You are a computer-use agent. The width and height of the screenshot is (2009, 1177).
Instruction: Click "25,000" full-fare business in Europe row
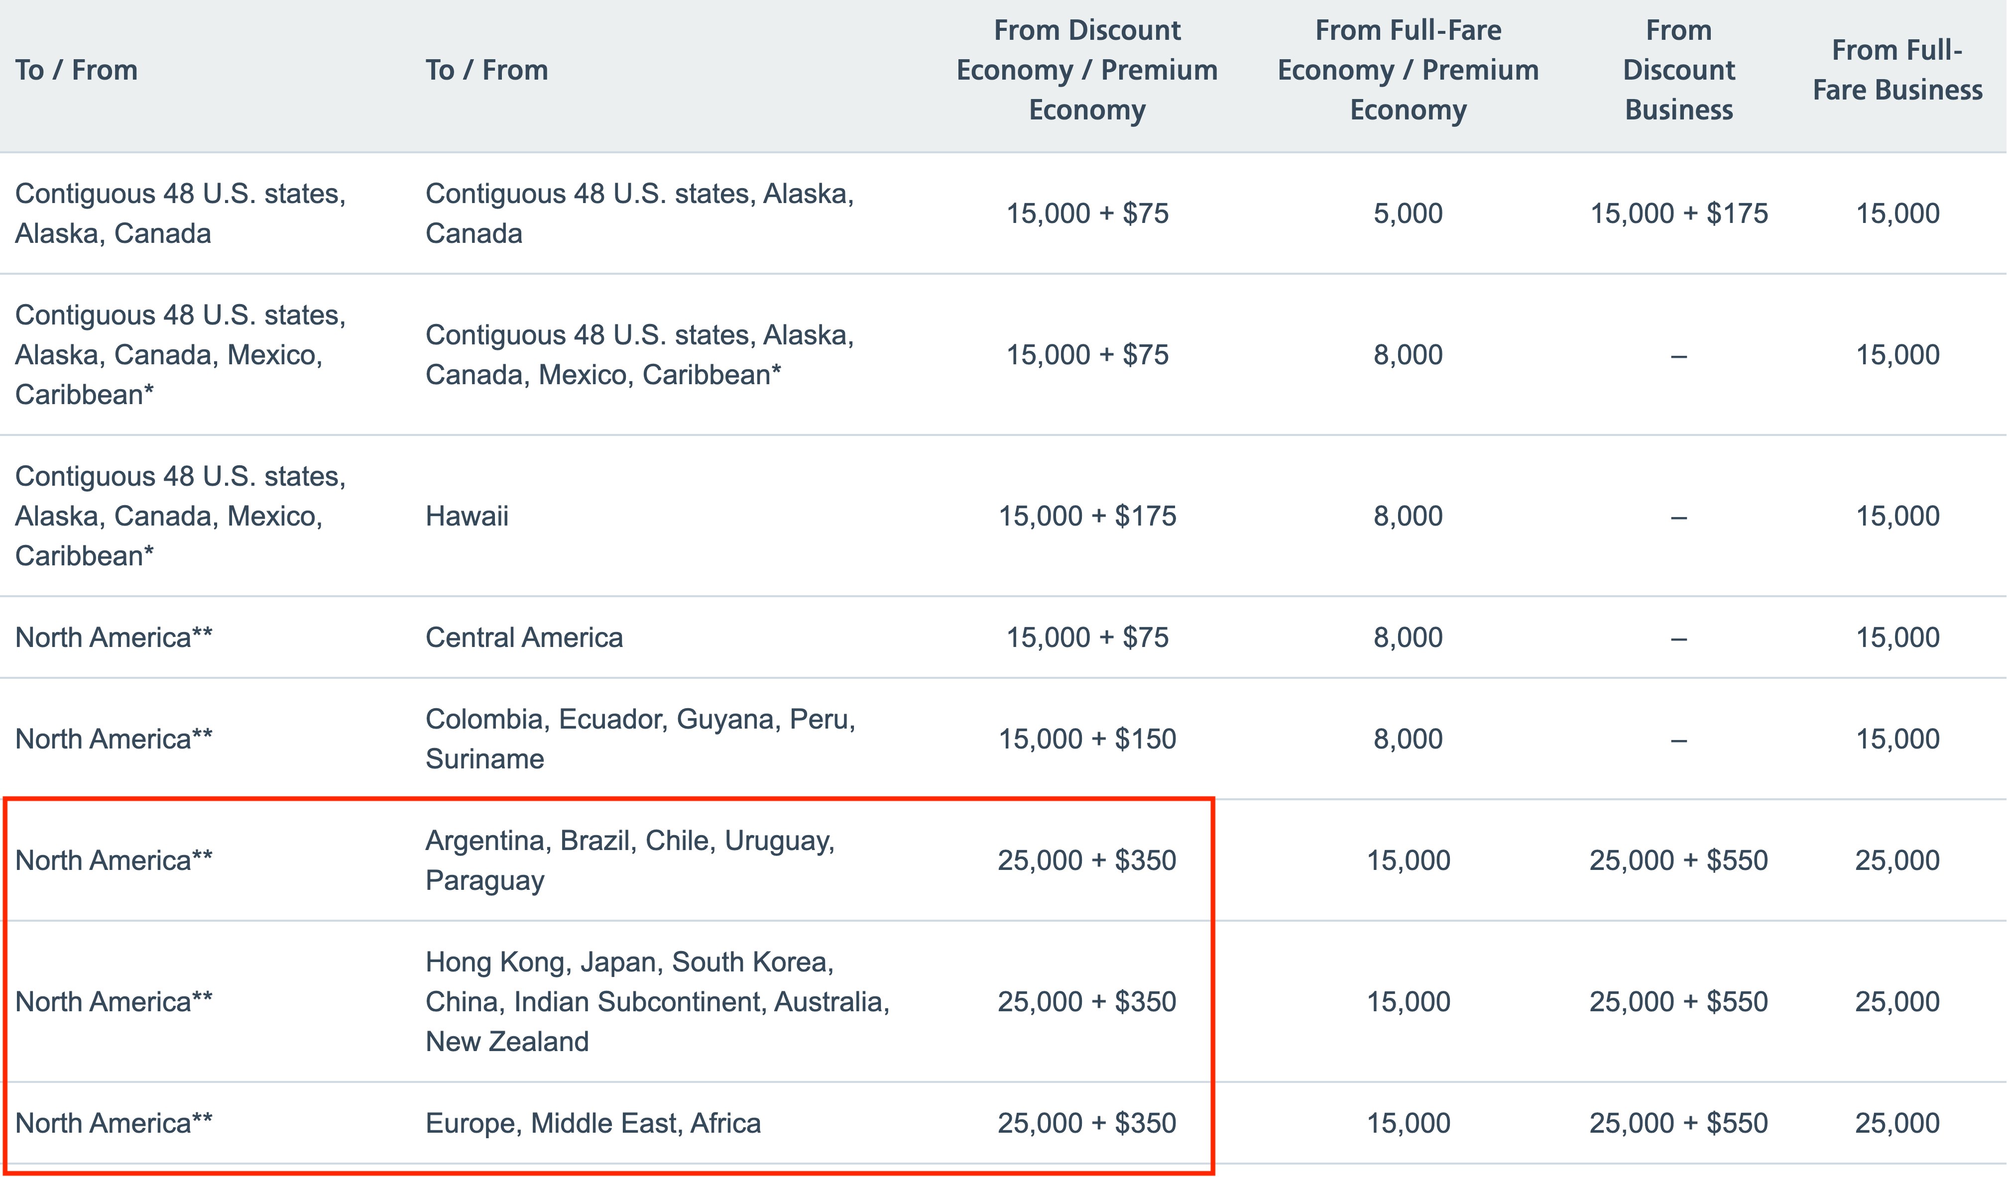coord(1897,1123)
